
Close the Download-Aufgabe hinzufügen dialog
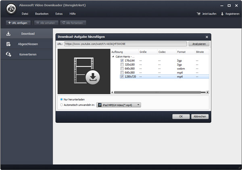click(207, 37)
